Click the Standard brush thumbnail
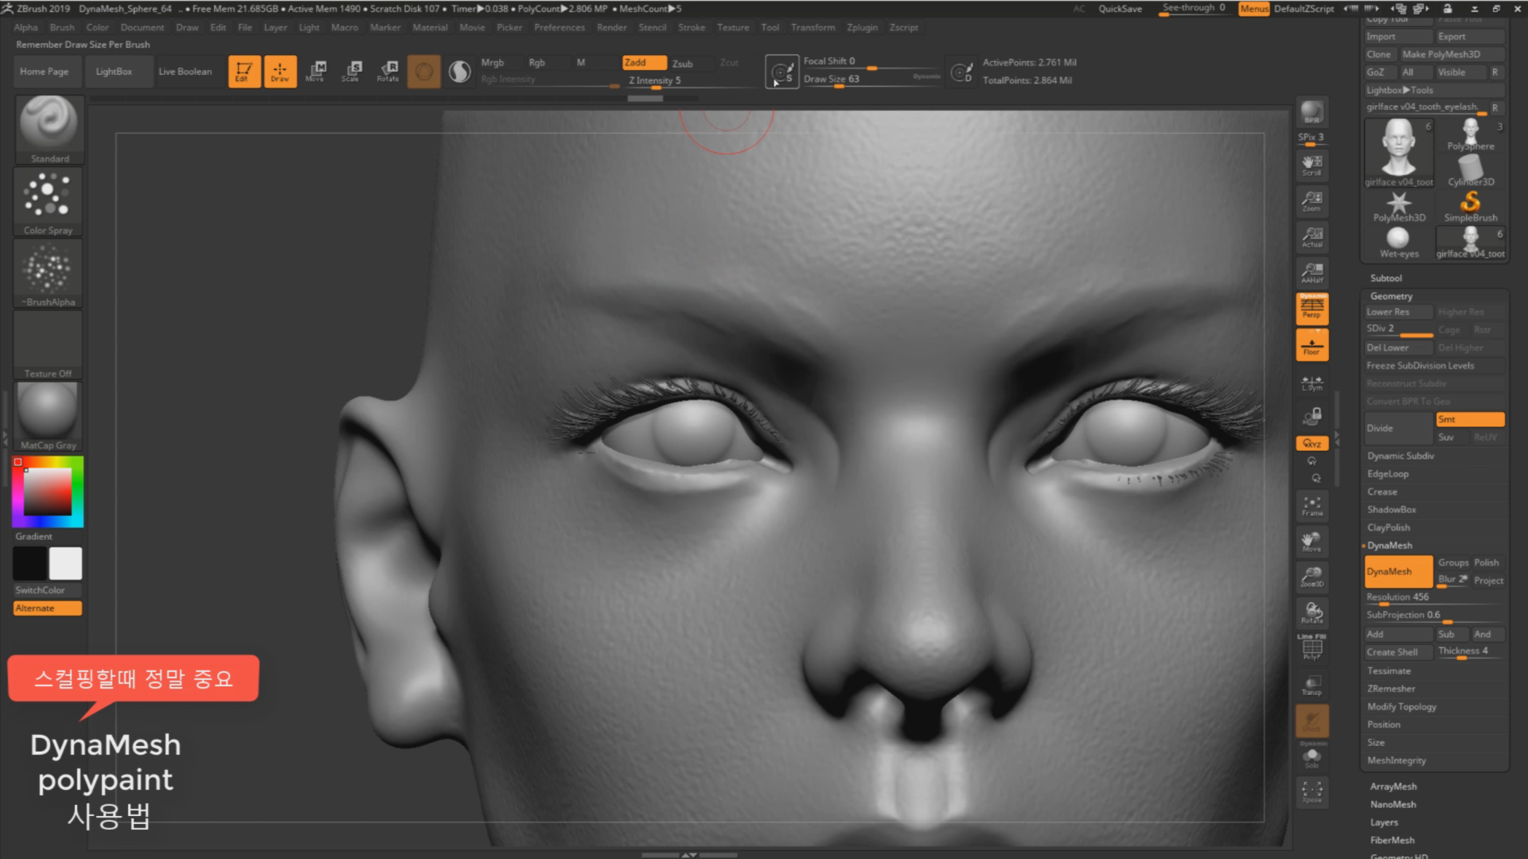The height and width of the screenshot is (859, 1528). (x=49, y=129)
